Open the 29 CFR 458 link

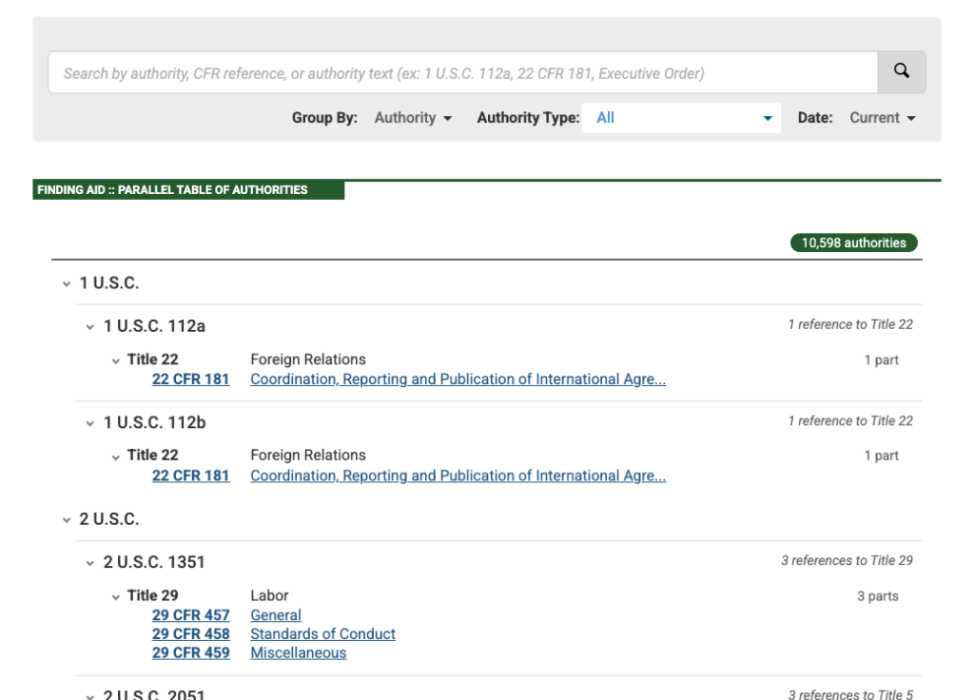tap(190, 634)
